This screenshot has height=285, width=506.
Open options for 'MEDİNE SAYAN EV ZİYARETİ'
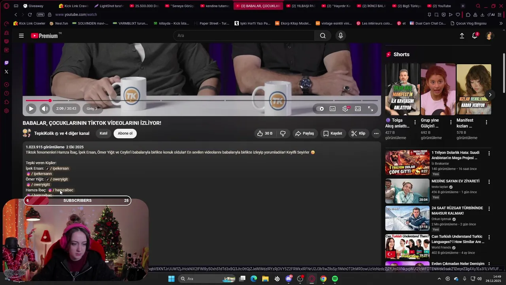pos(489,182)
